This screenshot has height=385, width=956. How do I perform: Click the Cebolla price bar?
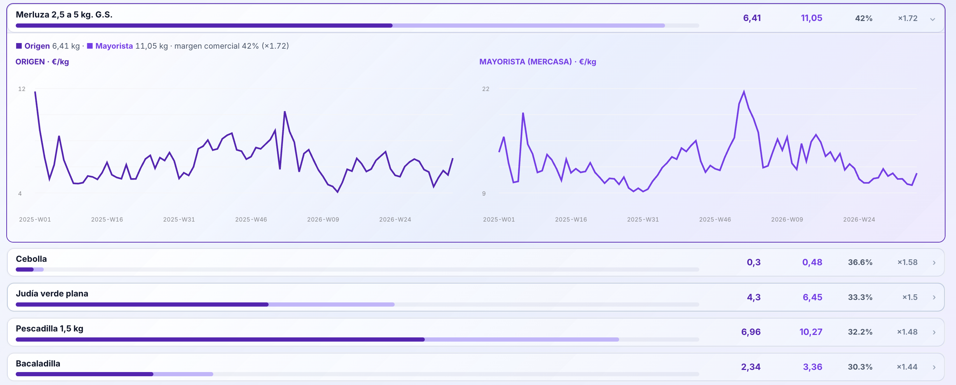(358, 269)
